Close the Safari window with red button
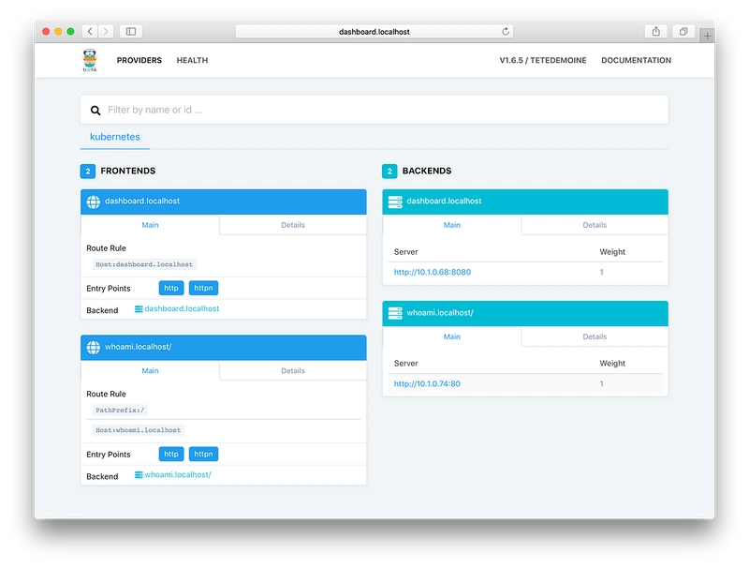 pyautogui.click(x=46, y=32)
